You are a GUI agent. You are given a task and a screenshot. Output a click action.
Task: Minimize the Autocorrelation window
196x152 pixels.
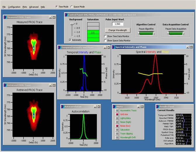[95, 106]
